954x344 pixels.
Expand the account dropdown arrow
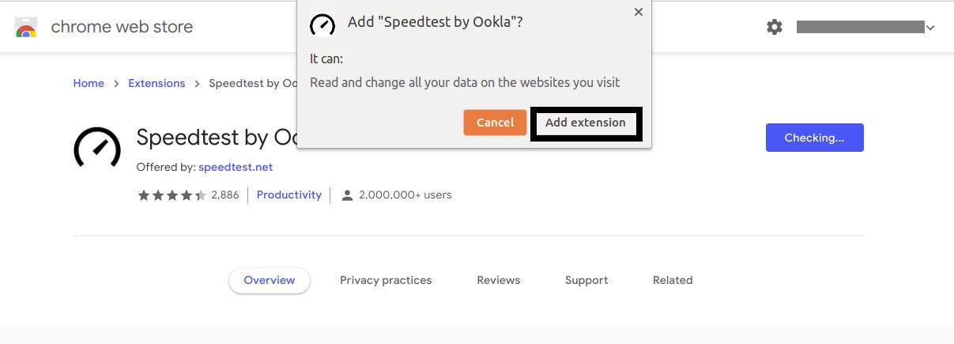pyautogui.click(x=930, y=28)
